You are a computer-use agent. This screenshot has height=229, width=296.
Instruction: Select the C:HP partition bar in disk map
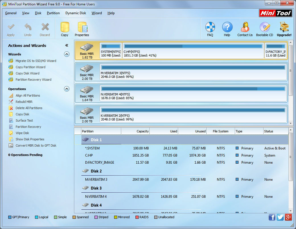tap(193, 51)
